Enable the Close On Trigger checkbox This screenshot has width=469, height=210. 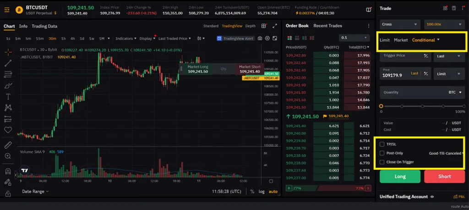coord(382,162)
